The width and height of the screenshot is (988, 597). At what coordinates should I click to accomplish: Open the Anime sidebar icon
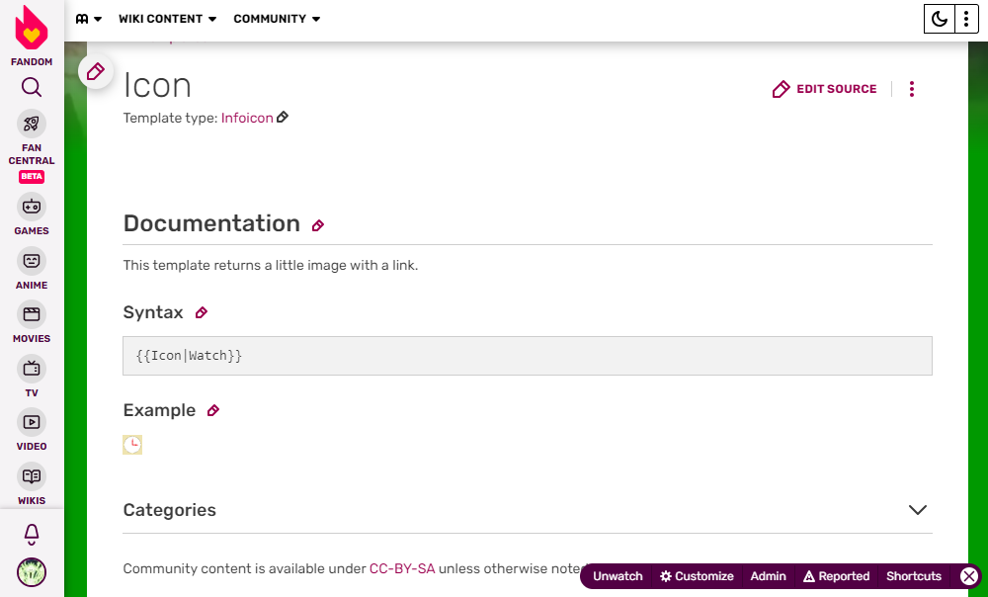[x=32, y=261]
